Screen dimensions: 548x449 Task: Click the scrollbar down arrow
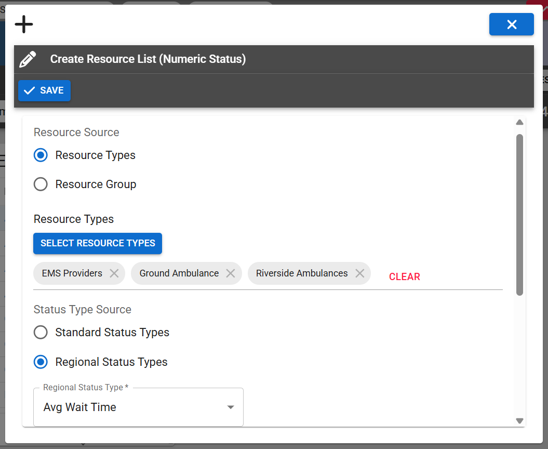click(519, 421)
